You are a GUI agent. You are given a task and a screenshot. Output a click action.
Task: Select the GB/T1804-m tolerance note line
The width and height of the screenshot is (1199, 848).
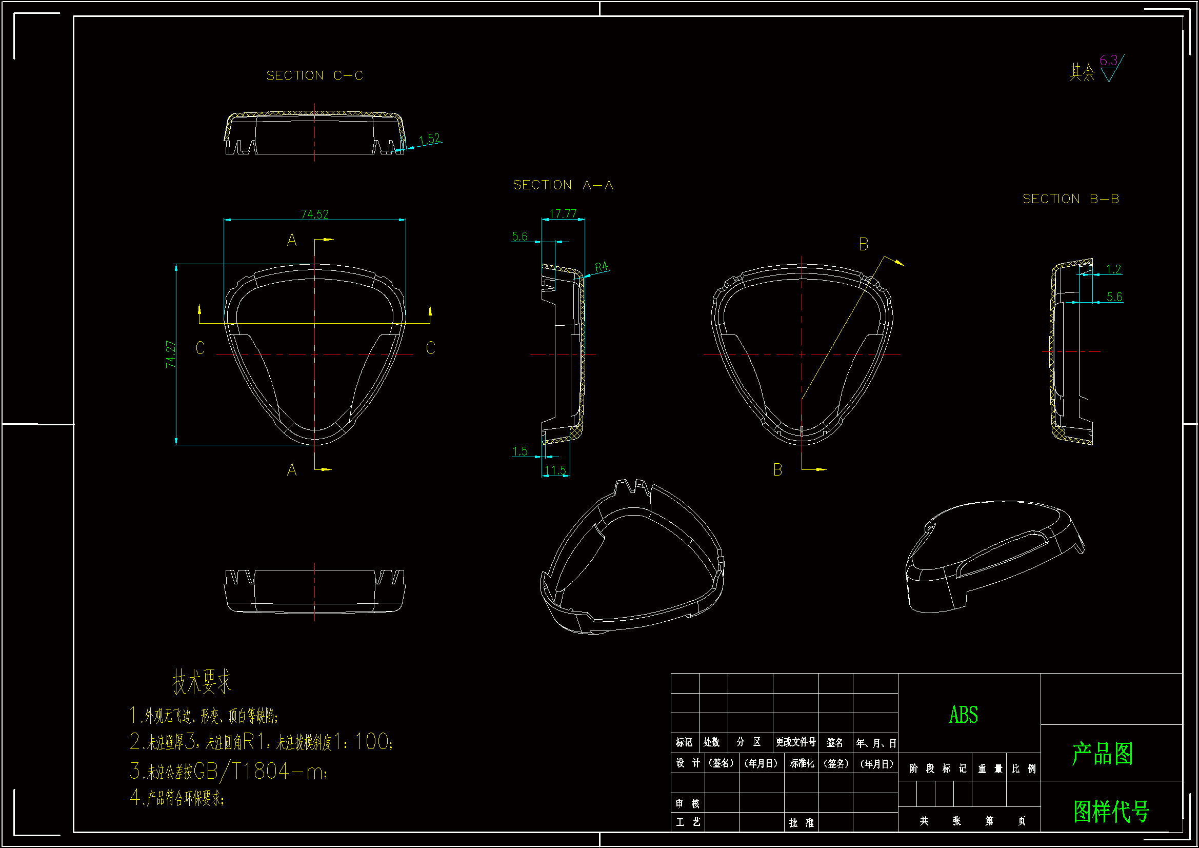tap(229, 771)
